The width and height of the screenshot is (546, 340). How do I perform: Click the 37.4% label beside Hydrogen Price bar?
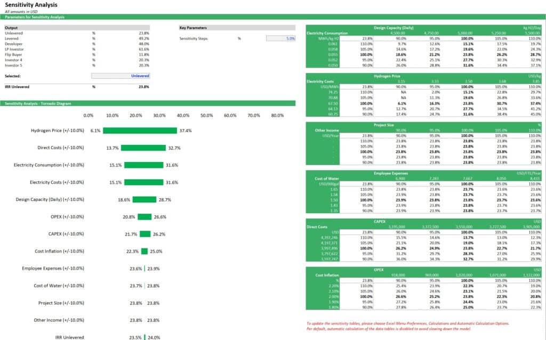click(186, 131)
